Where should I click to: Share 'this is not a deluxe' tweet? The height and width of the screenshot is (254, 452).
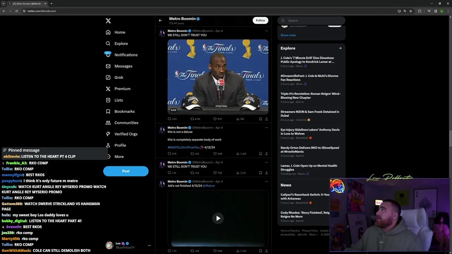[x=266, y=154]
